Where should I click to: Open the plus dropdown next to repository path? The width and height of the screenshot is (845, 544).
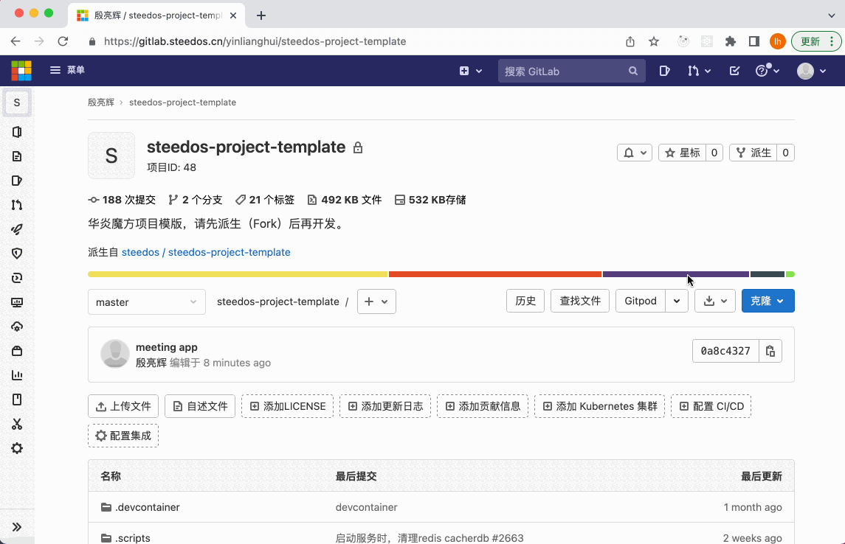pyautogui.click(x=376, y=301)
